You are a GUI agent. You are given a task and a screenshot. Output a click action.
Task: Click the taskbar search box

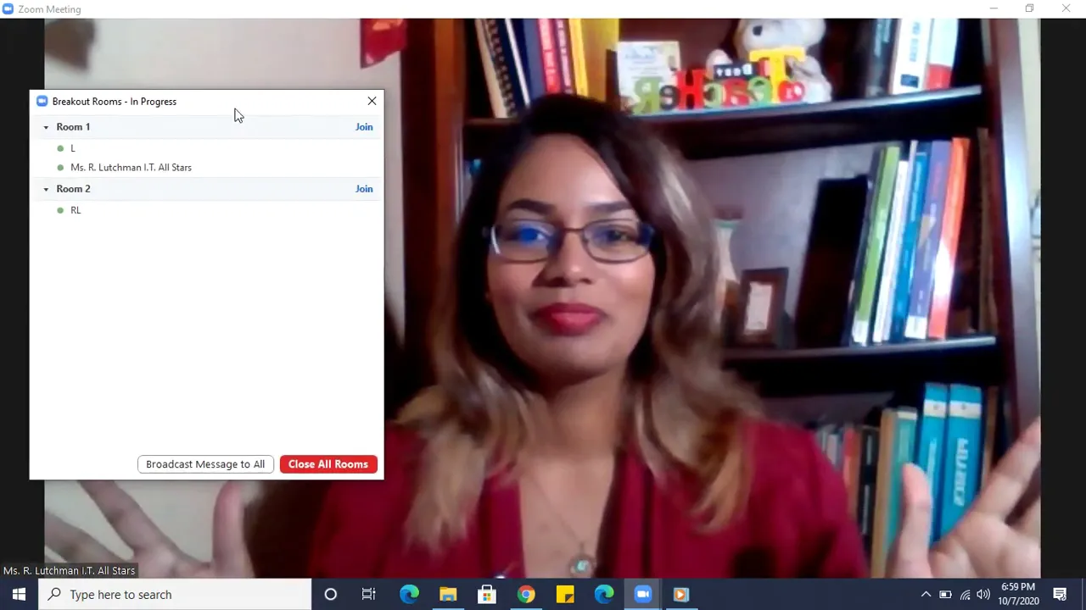coord(175,595)
